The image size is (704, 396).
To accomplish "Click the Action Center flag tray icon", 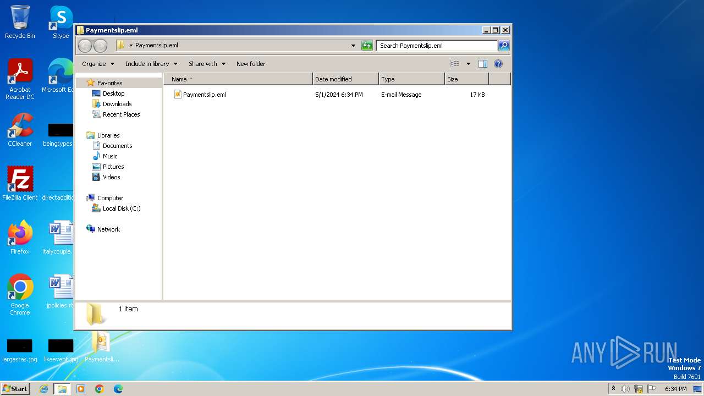I will [x=652, y=389].
